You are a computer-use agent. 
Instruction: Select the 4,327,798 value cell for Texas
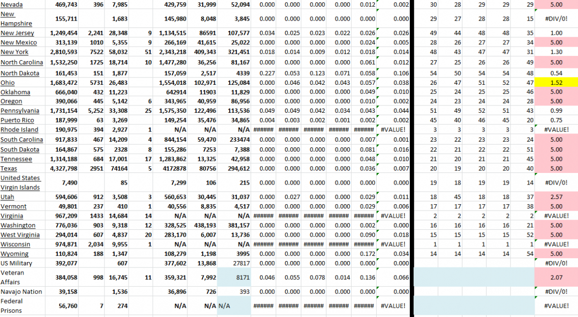(63, 168)
